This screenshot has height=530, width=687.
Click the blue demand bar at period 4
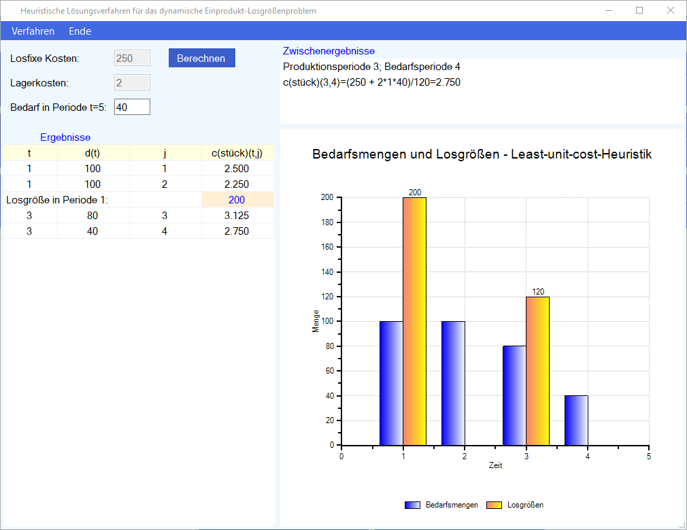click(576, 420)
